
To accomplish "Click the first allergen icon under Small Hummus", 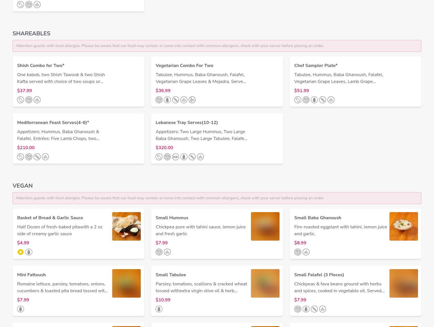I will point(159,252).
